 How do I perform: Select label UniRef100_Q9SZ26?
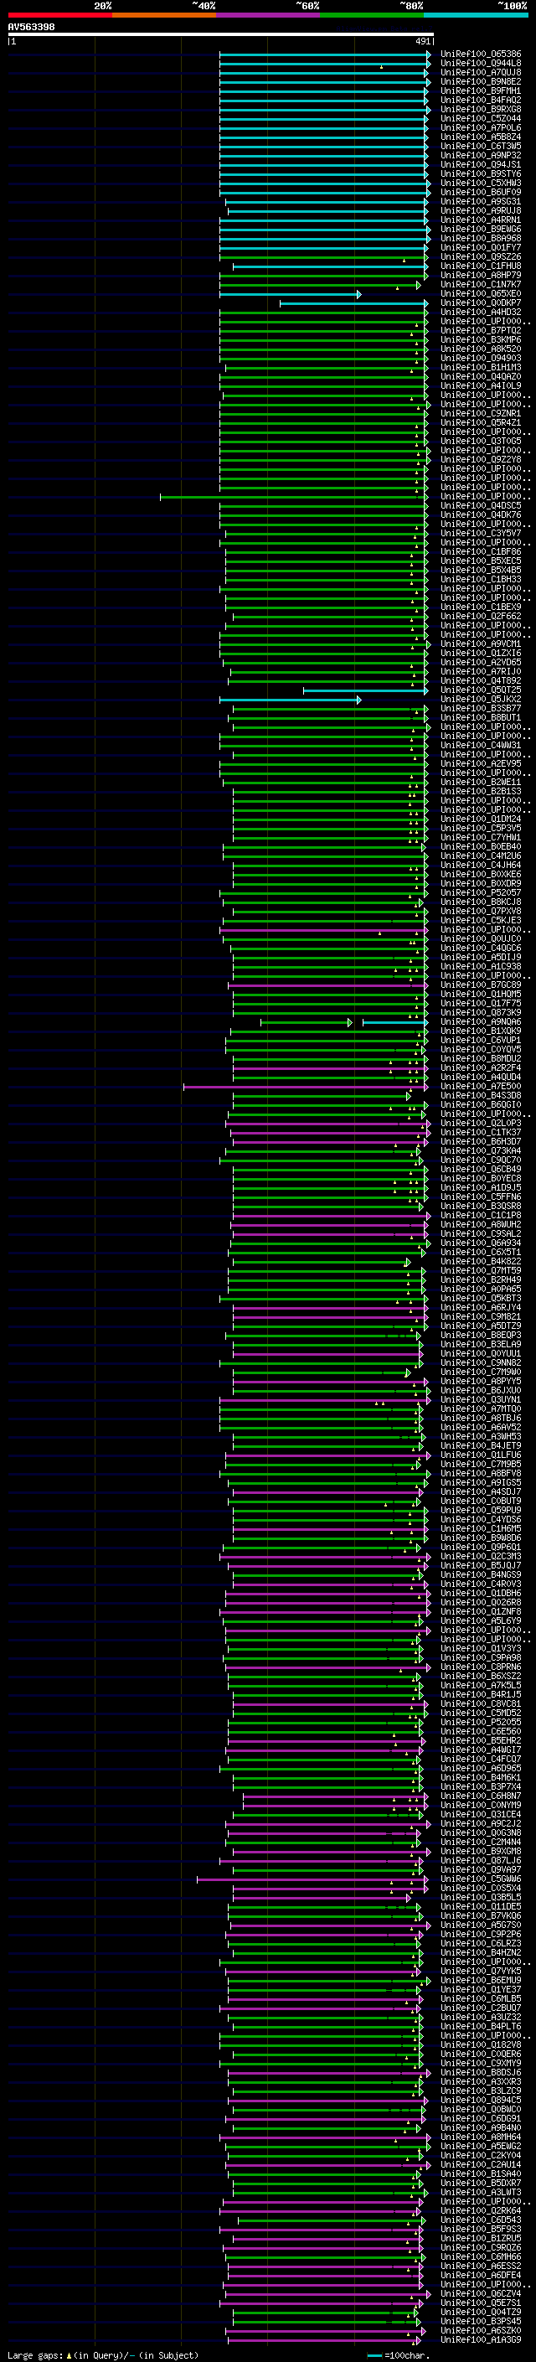481,256
